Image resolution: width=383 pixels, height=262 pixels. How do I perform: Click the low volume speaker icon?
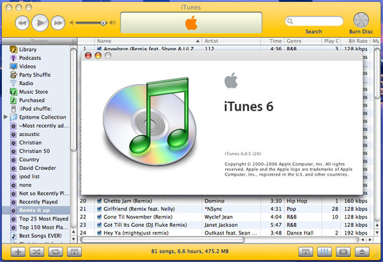tap(71, 23)
